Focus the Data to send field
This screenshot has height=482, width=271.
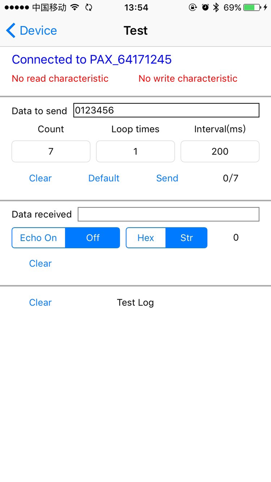tap(166, 110)
